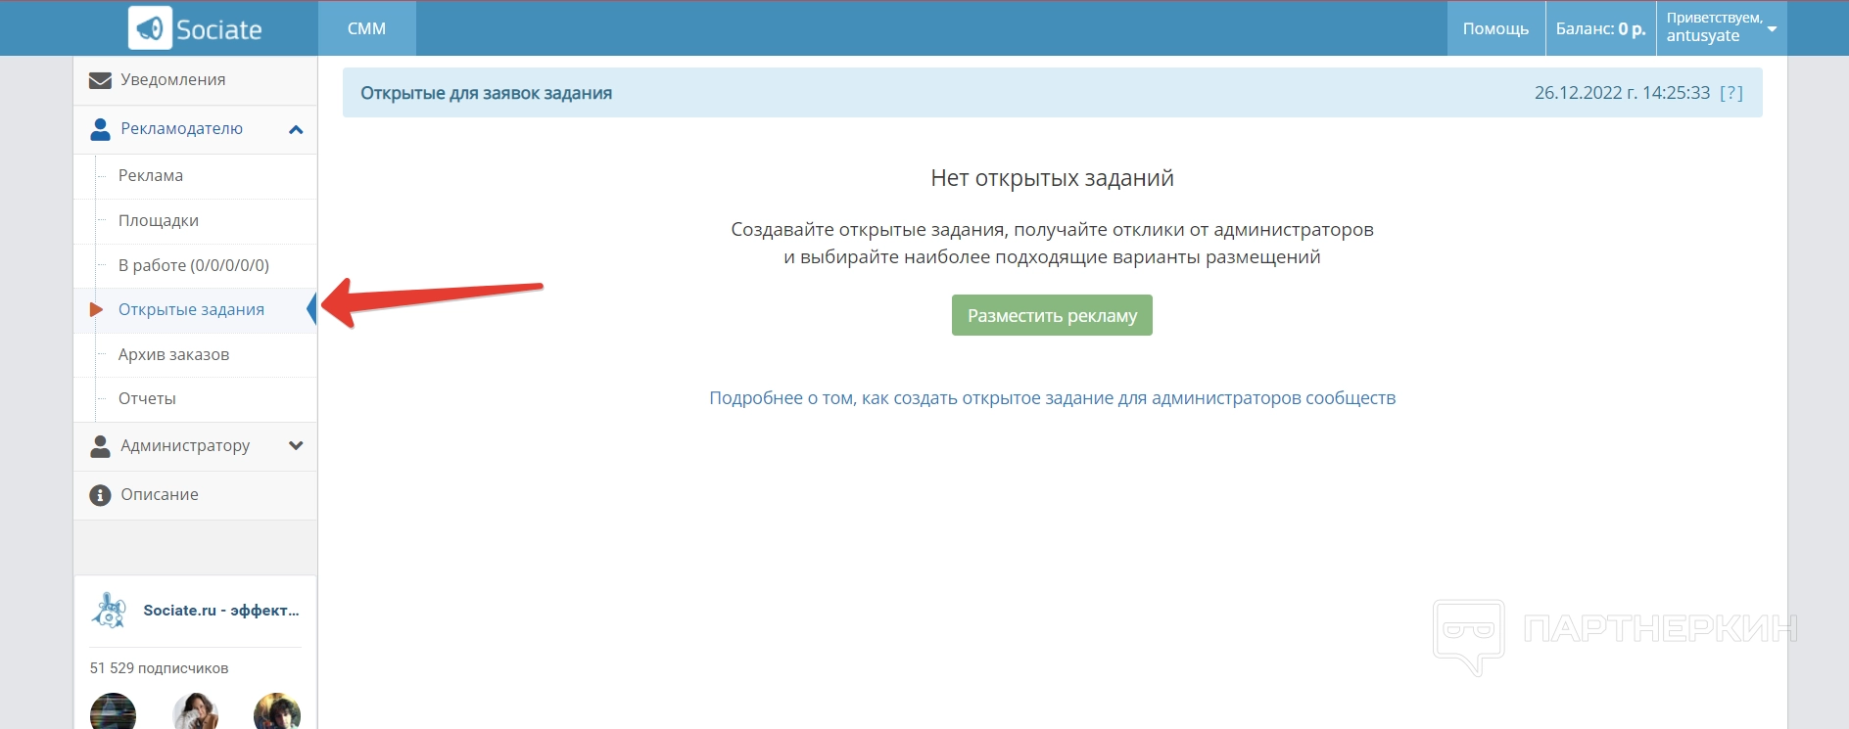The width and height of the screenshot is (1849, 729).
Task: Click the Sociate logo text
Action: [219, 29]
